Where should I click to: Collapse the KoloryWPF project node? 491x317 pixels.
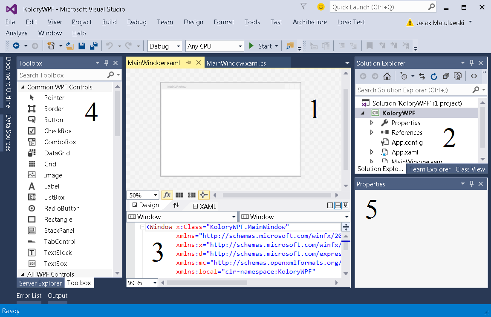point(363,113)
